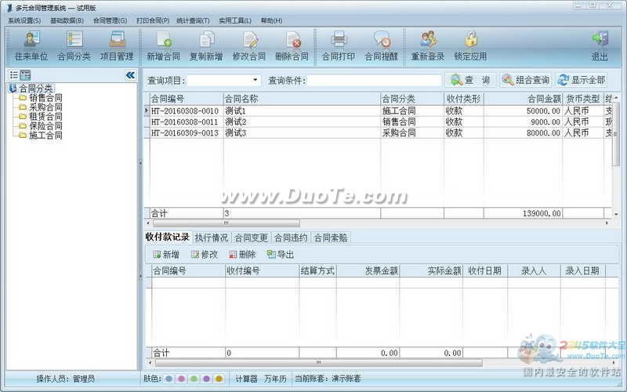Click the 显示全部 button
The image size is (627, 392).
click(582, 80)
